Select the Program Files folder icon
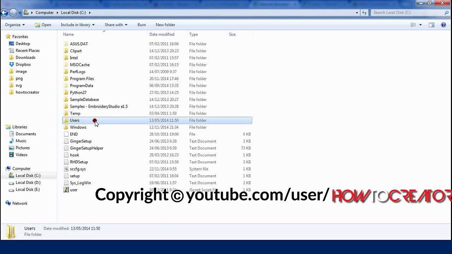This screenshot has height=254, width=452. coord(66,79)
